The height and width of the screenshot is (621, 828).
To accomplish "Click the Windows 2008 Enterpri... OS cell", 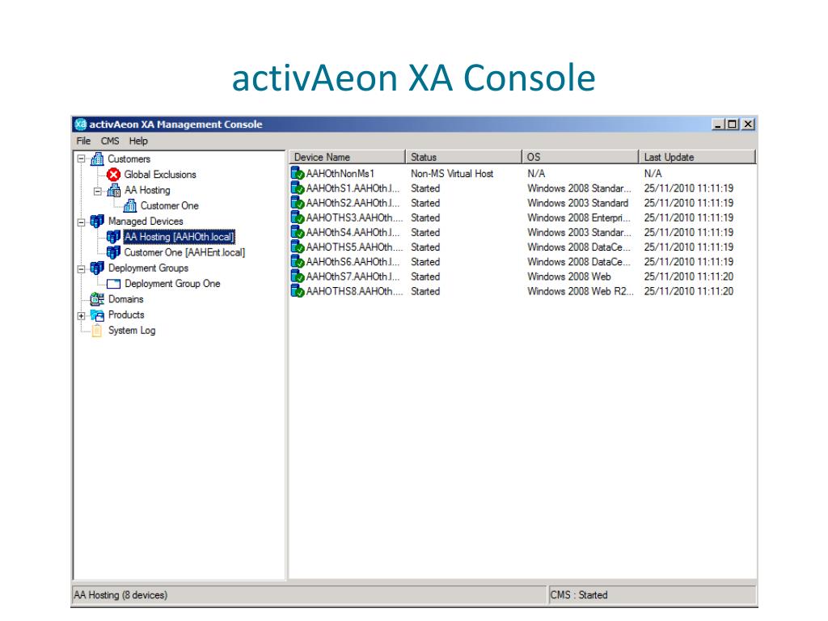I will tap(579, 218).
